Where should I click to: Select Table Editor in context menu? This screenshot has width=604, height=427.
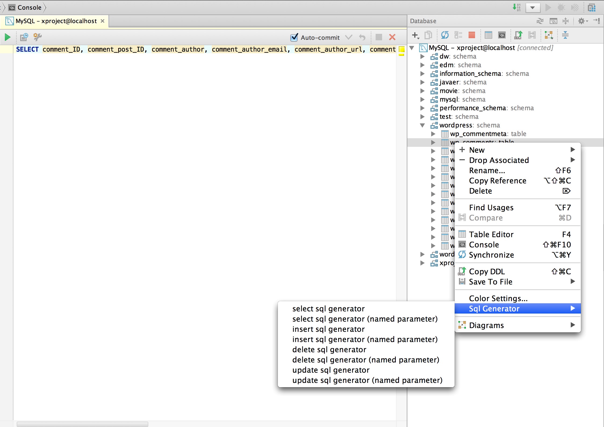(491, 234)
